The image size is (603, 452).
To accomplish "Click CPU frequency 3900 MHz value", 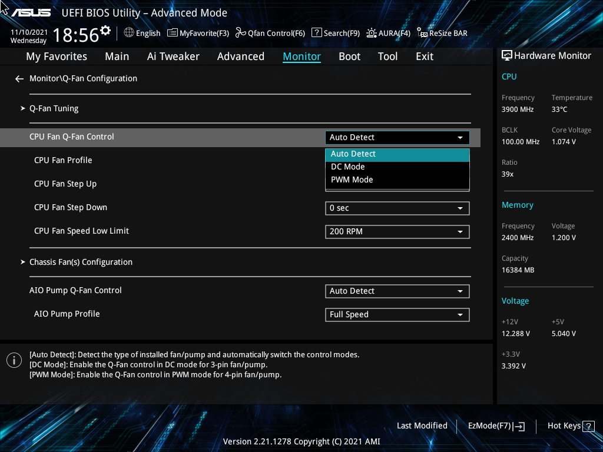I will pyautogui.click(x=518, y=109).
